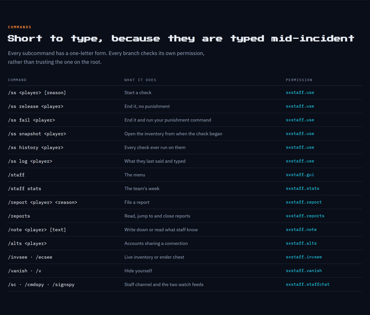
Task: Click the sxstaff.staffchat permission
Action: click(308, 284)
